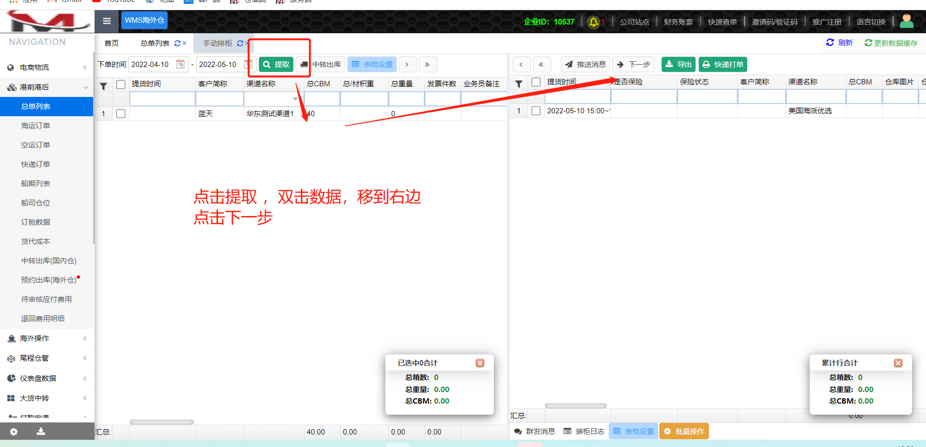Click the left table horizontal scrollbar
This screenshot has width=926, height=447.
pos(162,422)
